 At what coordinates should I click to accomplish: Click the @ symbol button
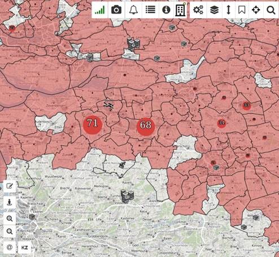10,247
